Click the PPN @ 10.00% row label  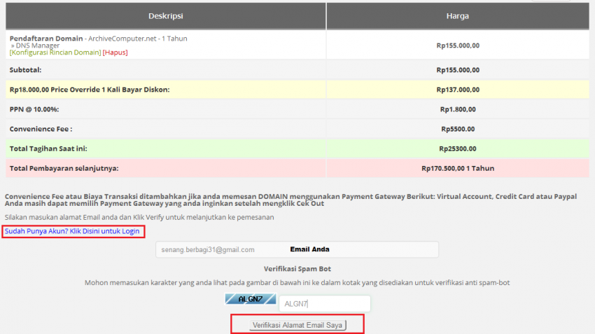coord(34,109)
